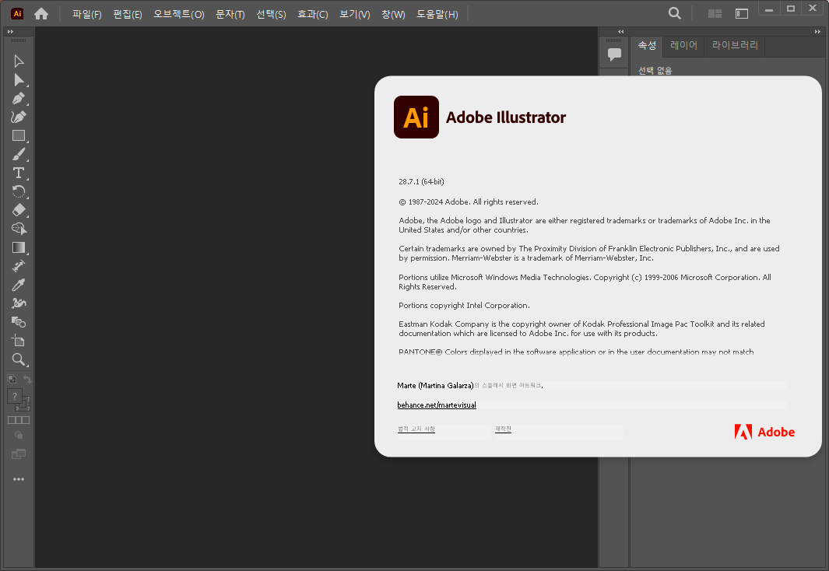The height and width of the screenshot is (571, 829).
Task: Click the Adobe logo in dialog
Action: (764, 432)
